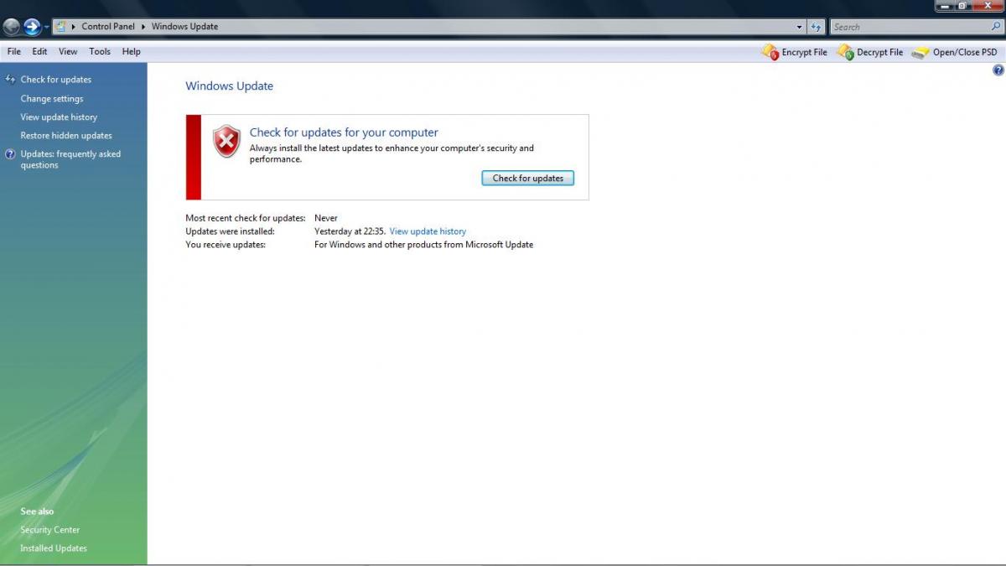Image resolution: width=1006 pixels, height=566 pixels.
Task: Click the Decrypt File toolbar button
Action: [x=870, y=52]
